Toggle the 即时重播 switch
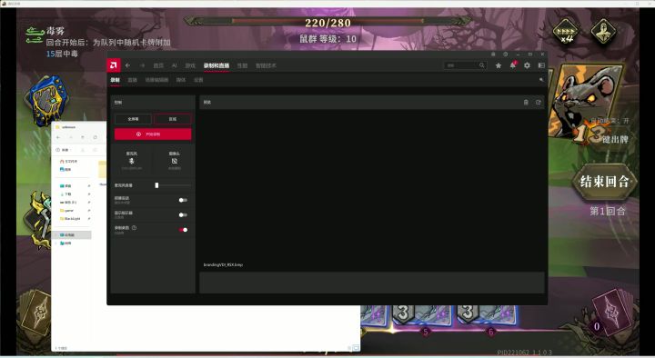Viewport: 655px width, 358px height. click(183, 200)
